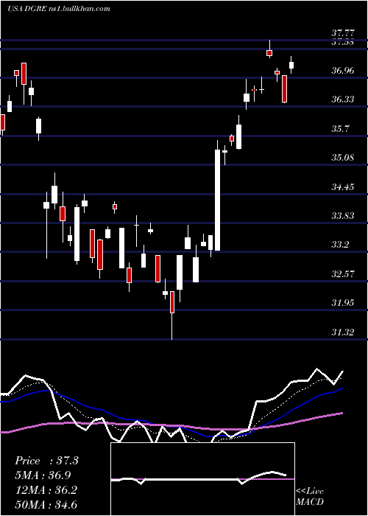Click the 36.96 price axis label
368x516 pixels.
(343, 71)
